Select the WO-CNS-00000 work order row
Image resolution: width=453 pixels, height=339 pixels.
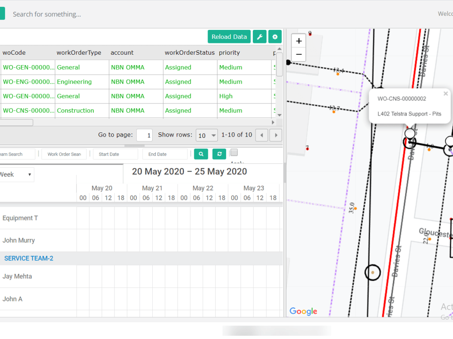coord(138,111)
